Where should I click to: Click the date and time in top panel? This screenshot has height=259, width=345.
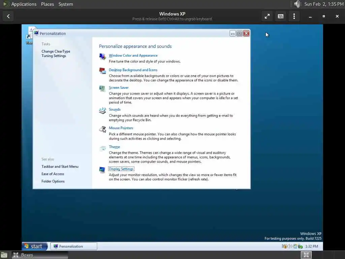point(324,4)
